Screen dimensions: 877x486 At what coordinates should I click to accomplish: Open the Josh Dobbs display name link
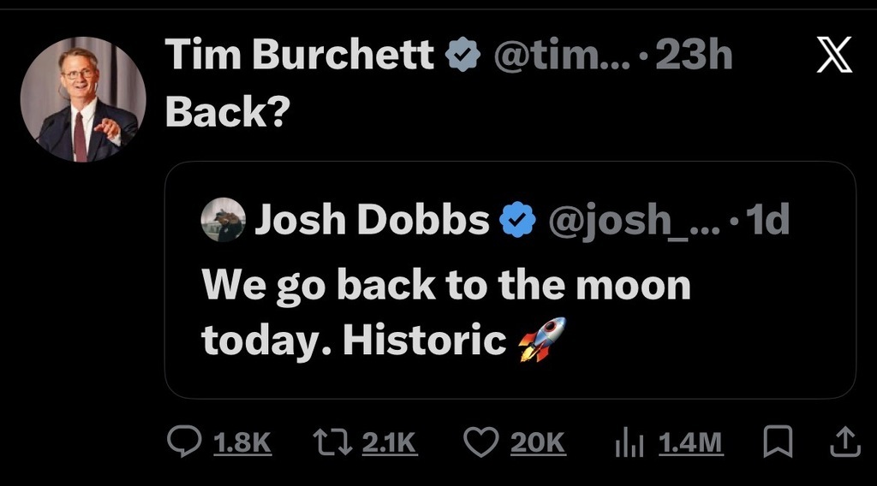(372, 221)
